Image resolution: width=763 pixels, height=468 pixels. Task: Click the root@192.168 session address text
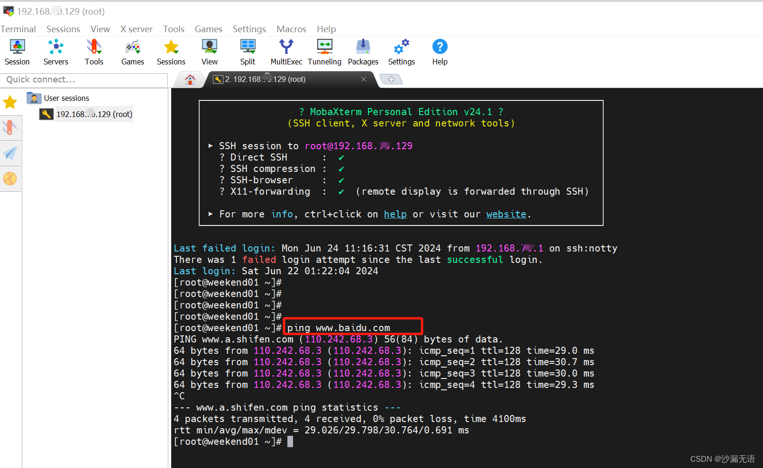coord(359,146)
